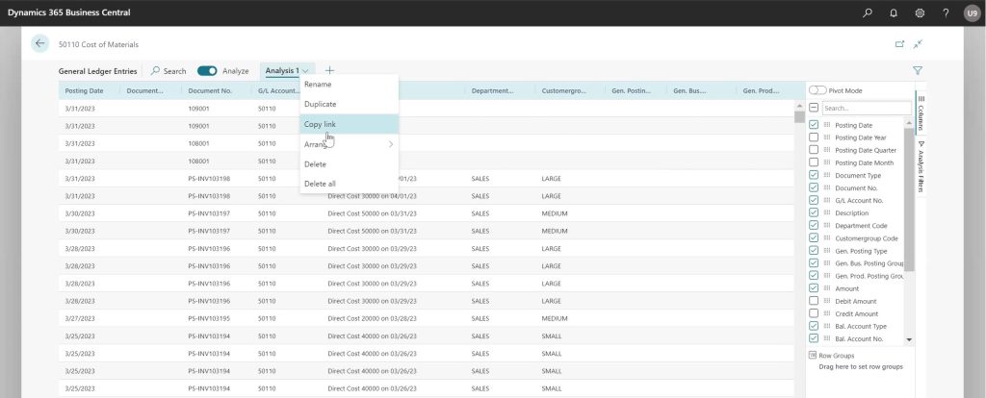This screenshot has height=398, width=986.
Task: Open the notifications bell
Action: 894,12
